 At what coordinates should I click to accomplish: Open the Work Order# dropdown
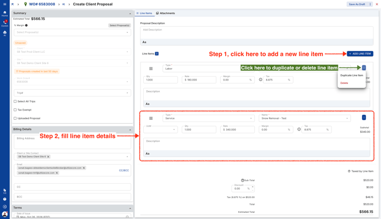click(72, 82)
